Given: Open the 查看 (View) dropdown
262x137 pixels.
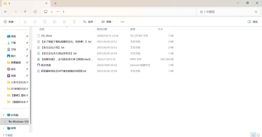Looking at the screenshot, I should tap(108, 22).
